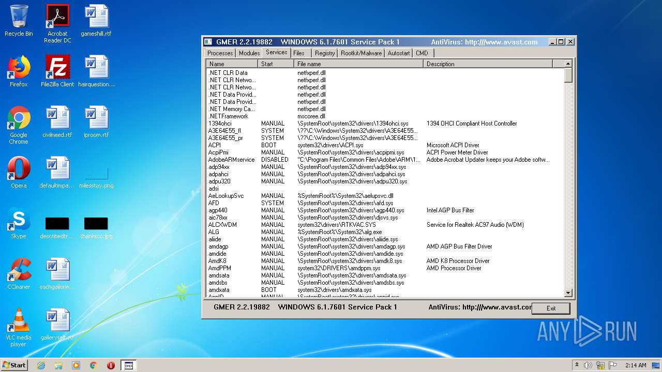Select describedtr black thumbnail file
662x372 pixels.
coord(57,227)
